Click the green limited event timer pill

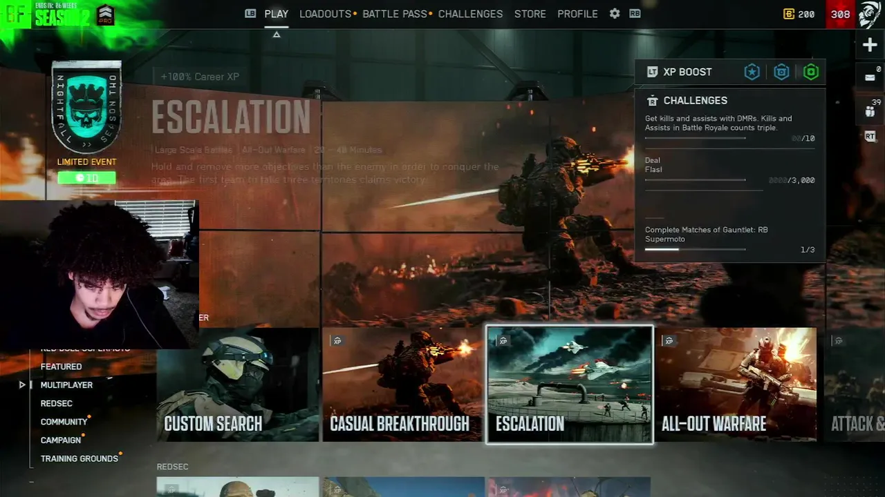tap(86, 178)
